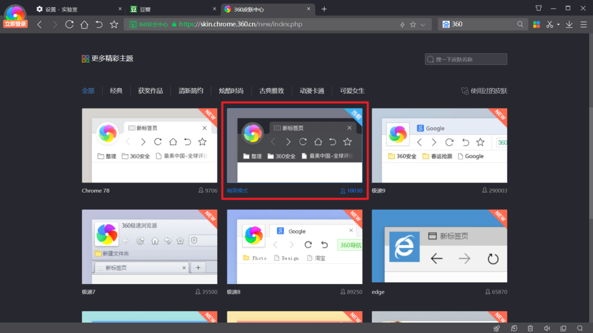Open 使用过的皮肤 link
Viewport: 593px width, 333px height.
(484, 91)
